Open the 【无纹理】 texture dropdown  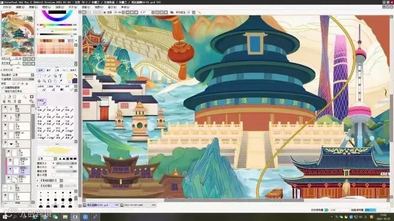coord(61,186)
